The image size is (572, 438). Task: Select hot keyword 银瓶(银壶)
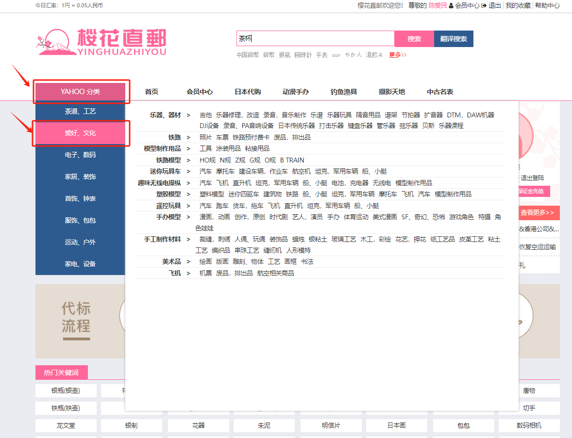[66, 391]
